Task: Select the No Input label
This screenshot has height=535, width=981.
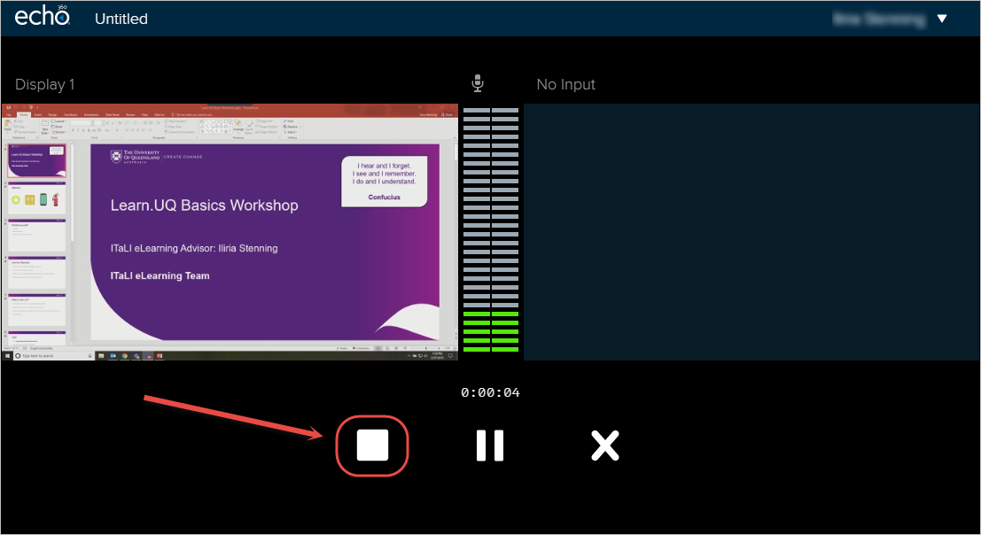Action: click(x=565, y=84)
